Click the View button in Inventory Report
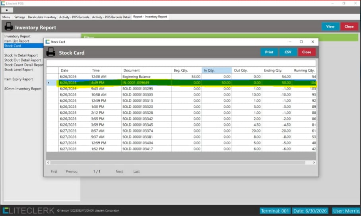Image resolution: width=361 pixels, height=216 pixels. point(330,27)
